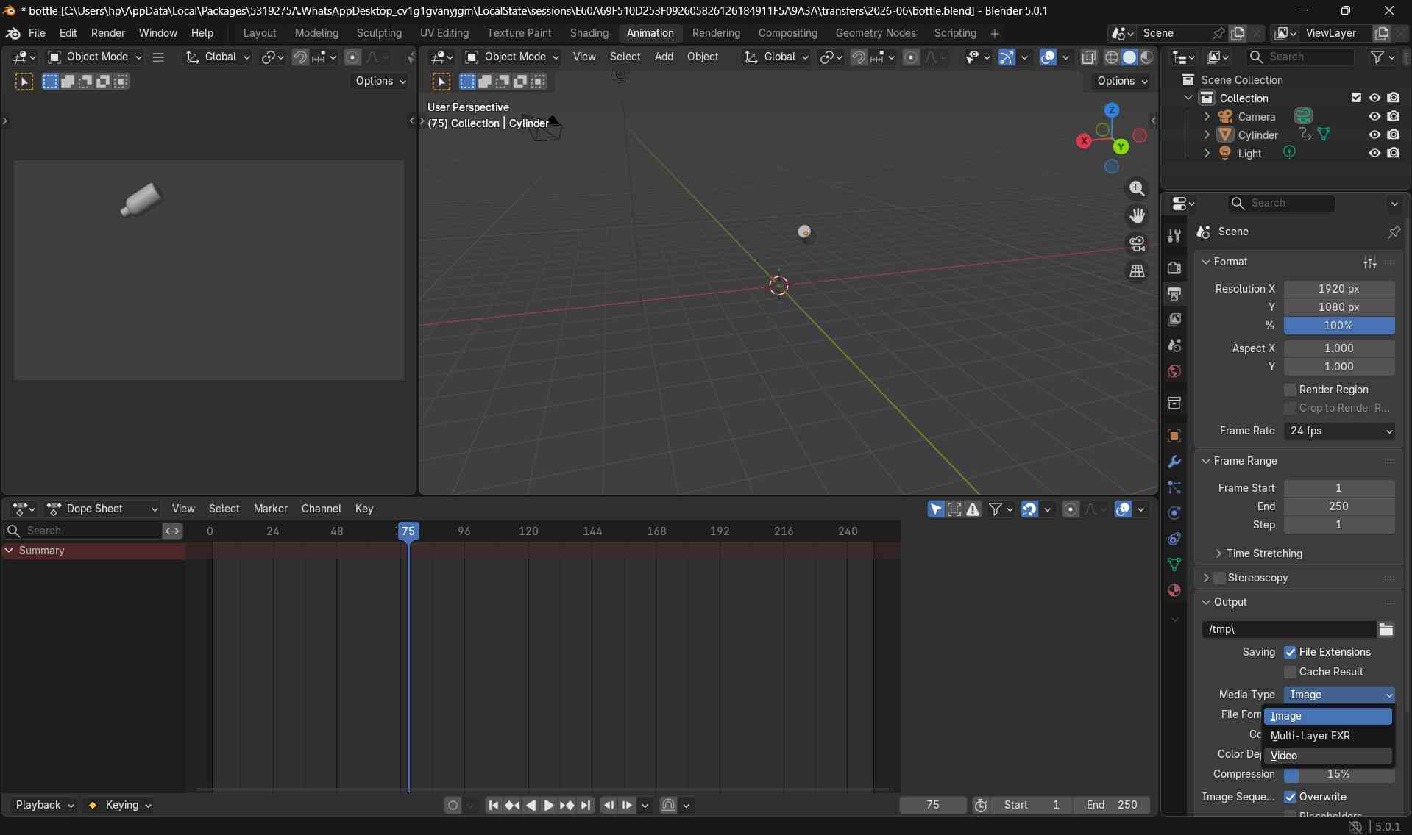Hide the Light object using its eye toggle
This screenshot has width=1412, height=835.
click(1374, 152)
